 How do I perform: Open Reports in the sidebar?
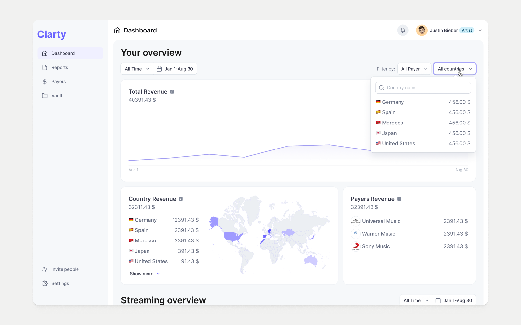[70, 67]
